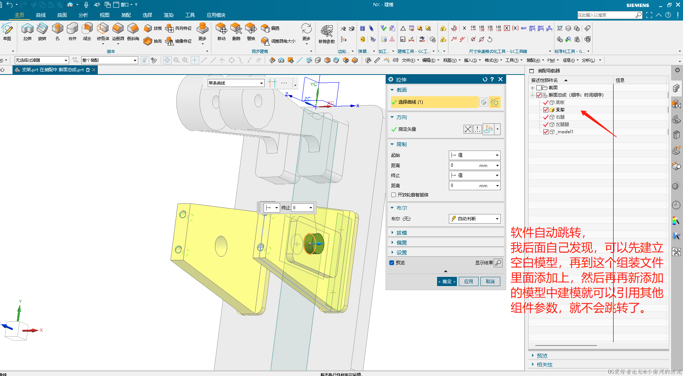Viewport: 683px width, 376px height.
Task: Toggle visibility of 右腿 component
Action: [x=546, y=117]
